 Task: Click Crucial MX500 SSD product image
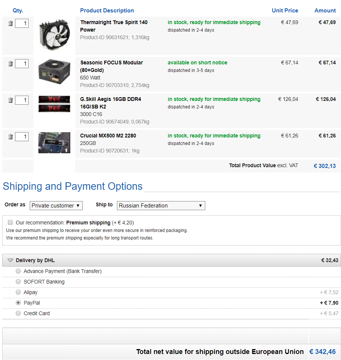(x=54, y=143)
